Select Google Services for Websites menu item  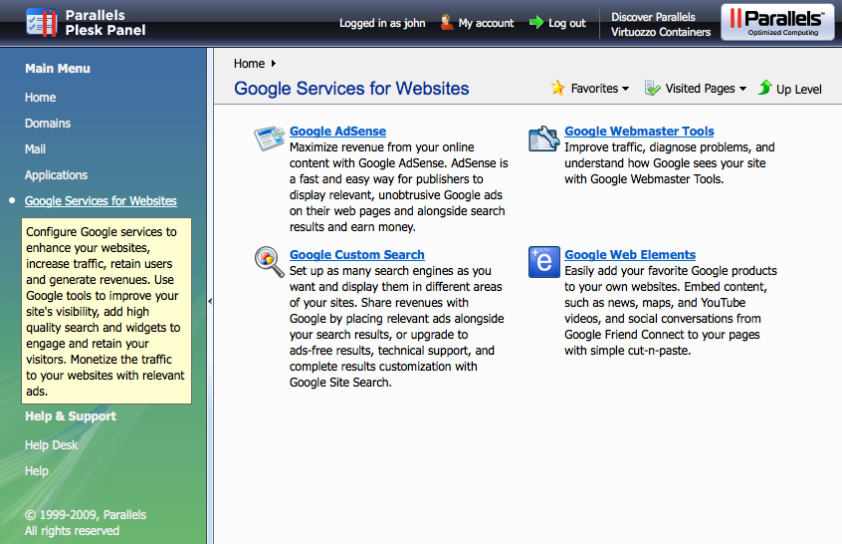101,200
